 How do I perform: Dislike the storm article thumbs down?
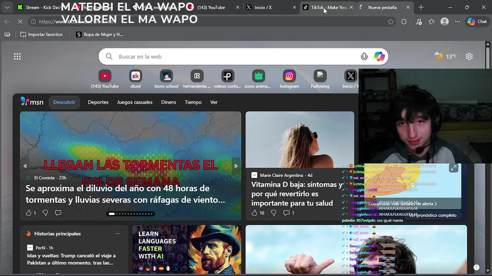(45, 213)
